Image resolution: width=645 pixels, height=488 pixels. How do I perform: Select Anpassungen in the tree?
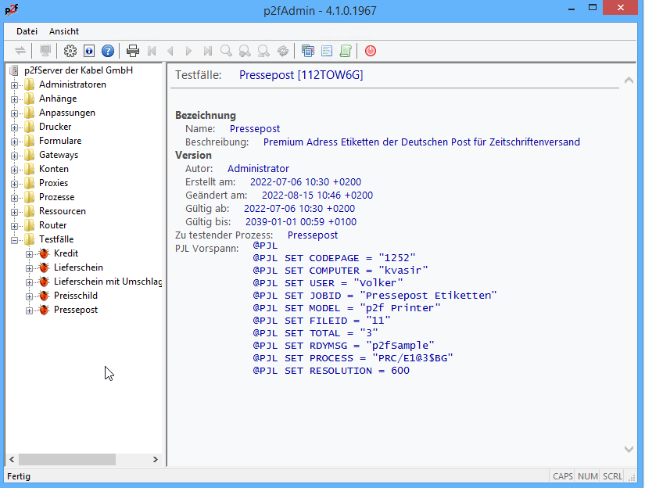click(67, 113)
